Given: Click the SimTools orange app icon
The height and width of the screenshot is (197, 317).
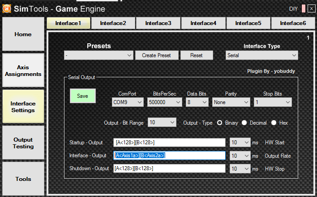Looking at the screenshot, I should (x=7, y=8).
